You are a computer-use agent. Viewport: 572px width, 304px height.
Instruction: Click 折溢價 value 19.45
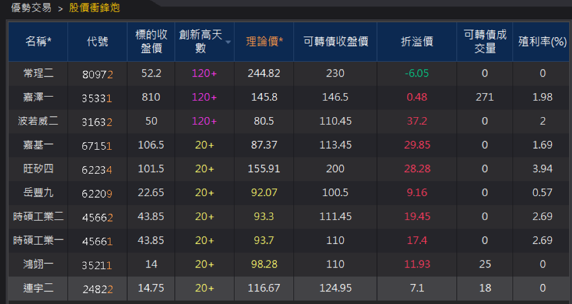417,217
